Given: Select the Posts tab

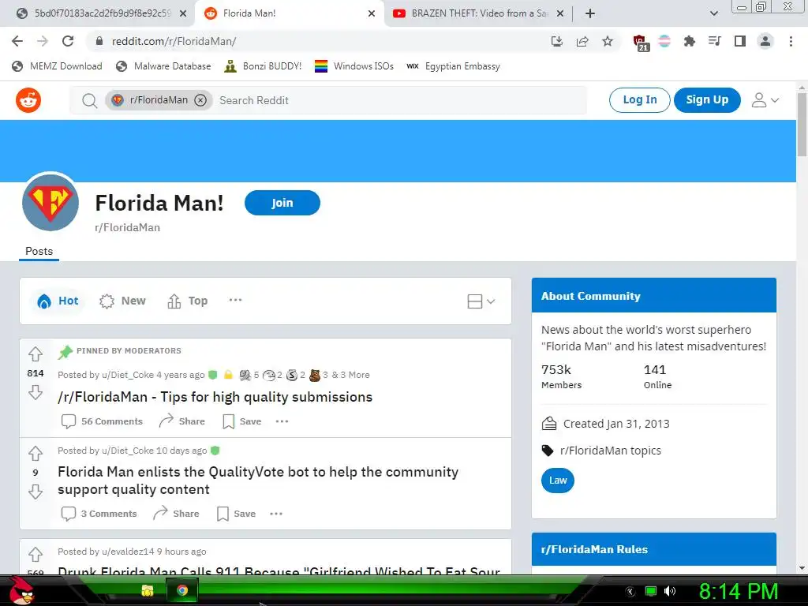Looking at the screenshot, I should [x=39, y=251].
